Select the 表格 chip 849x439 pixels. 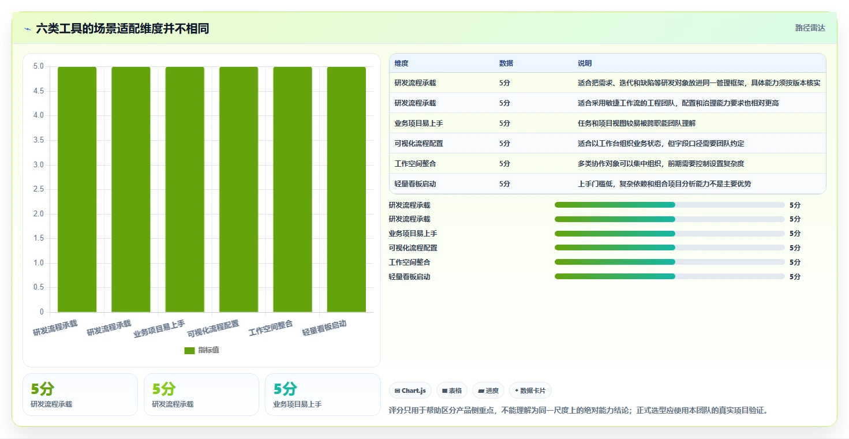pos(452,391)
